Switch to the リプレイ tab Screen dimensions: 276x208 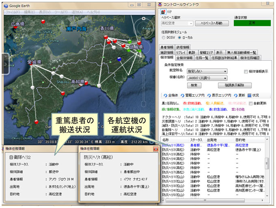pyautogui.click(x=181, y=53)
